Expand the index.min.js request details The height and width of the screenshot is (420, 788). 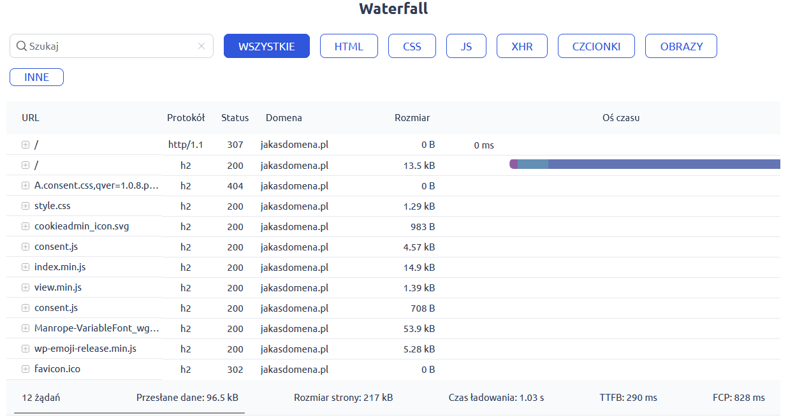[26, 267]
